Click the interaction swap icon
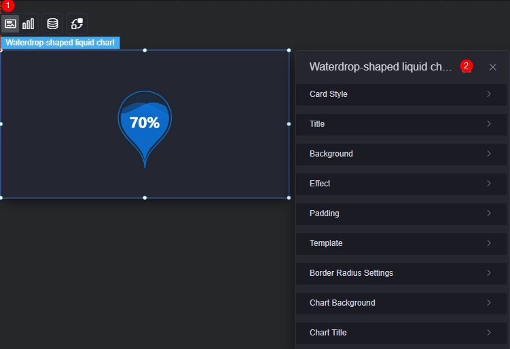This screenshot has width=510, height=349. [x=77, y=24]
